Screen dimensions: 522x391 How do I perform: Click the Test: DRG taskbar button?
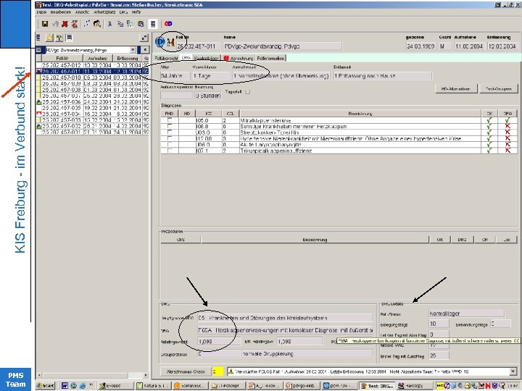coord(376,386)
